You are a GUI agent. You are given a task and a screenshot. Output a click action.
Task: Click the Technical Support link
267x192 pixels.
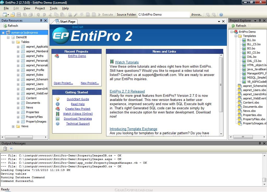pyautogui.click(x=78, y=124)
